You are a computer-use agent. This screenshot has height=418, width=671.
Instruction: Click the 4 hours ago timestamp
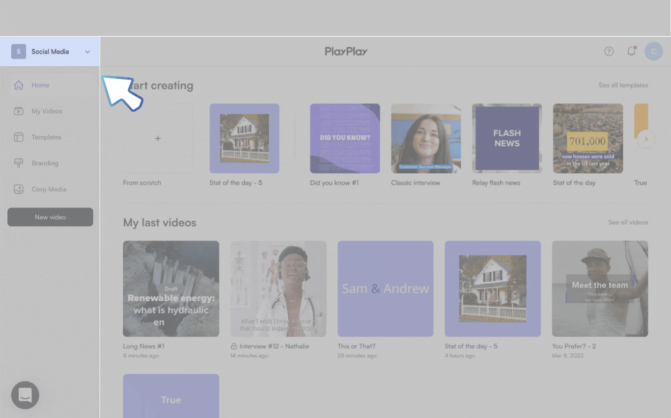point(460,356)
